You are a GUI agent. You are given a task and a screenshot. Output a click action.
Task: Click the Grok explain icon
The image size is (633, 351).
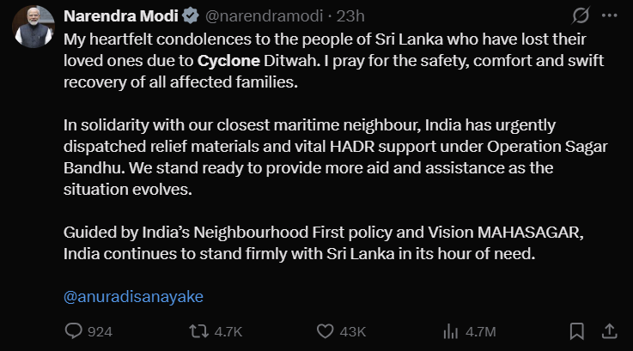581,16
